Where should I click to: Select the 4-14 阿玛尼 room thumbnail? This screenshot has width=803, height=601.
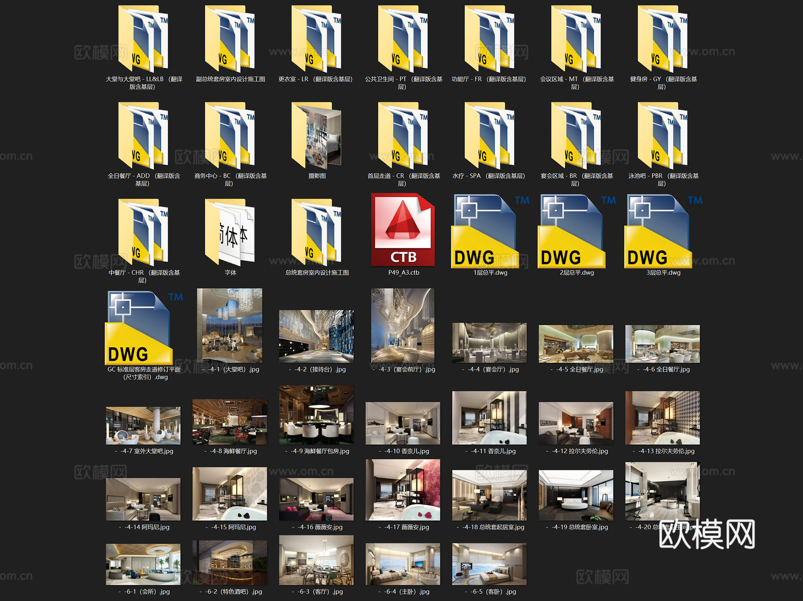coord(143,499)
